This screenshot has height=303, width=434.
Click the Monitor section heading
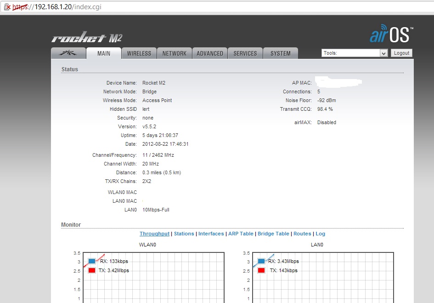71,225
